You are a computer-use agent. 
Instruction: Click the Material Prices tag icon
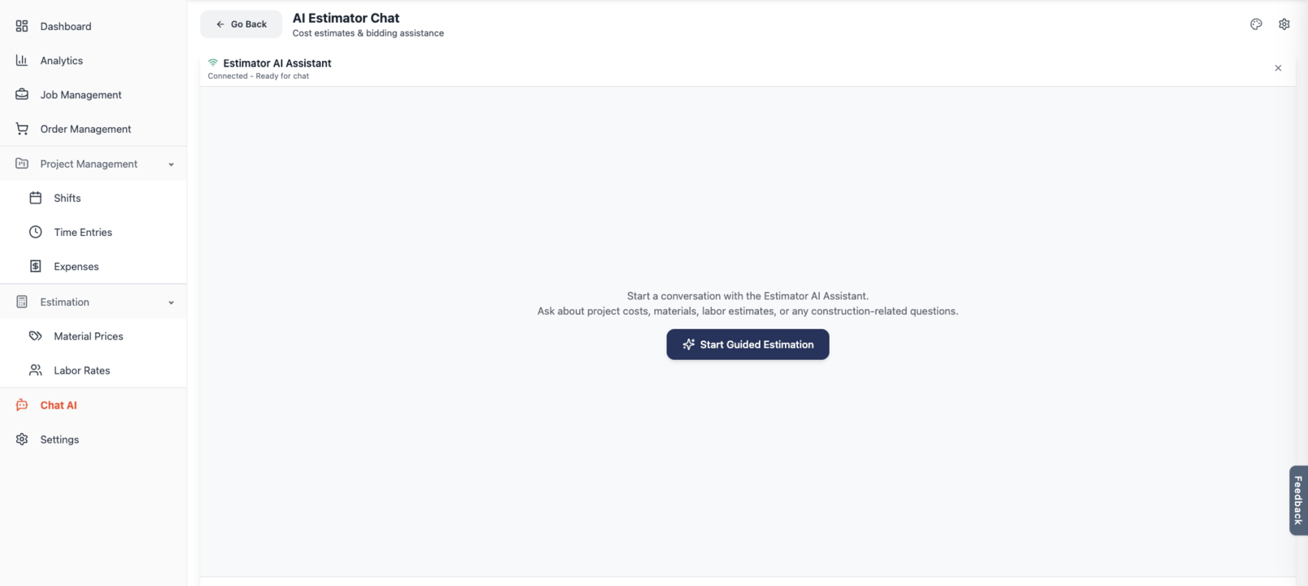pyautogui.click(x=36, y=336)
